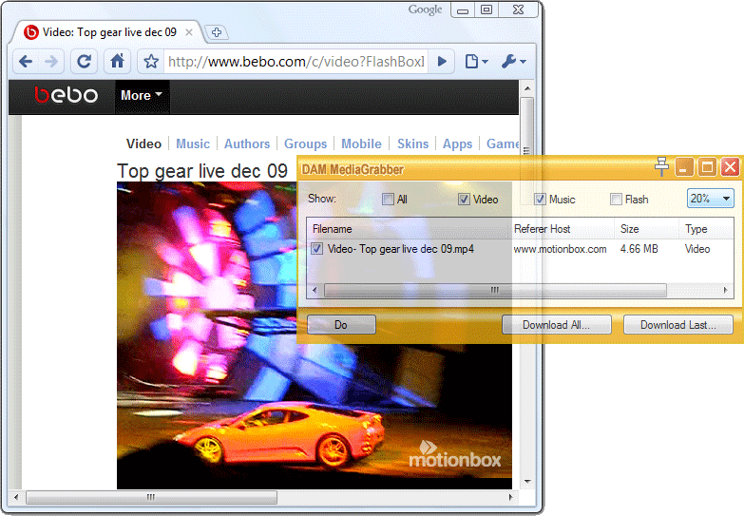744x516 pixels.
Task: Click the Download All... button
Action: pyautogui.click(x=557, y=325)
